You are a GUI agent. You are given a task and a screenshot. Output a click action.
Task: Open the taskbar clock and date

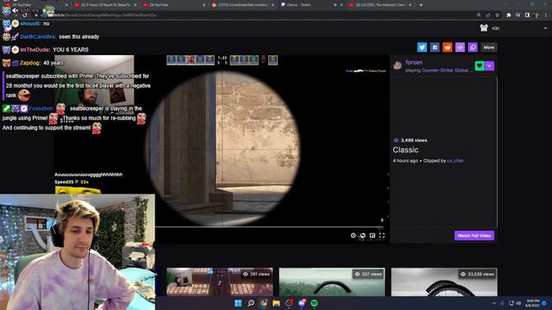click(532, 303)
